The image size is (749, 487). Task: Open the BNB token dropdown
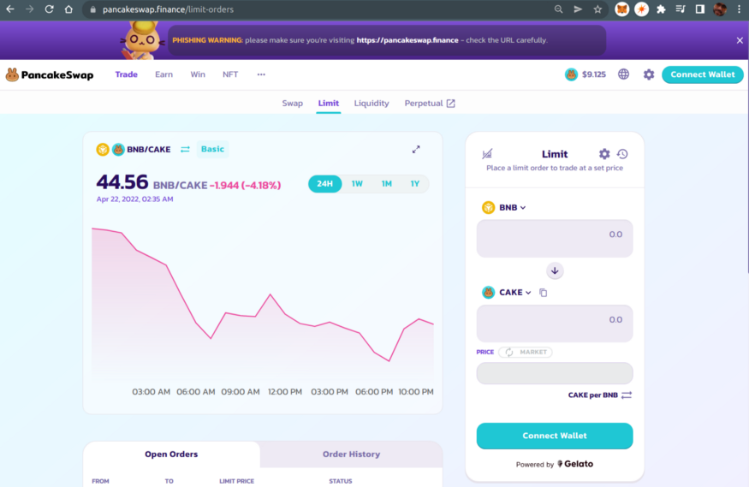(x=504, y=208)
